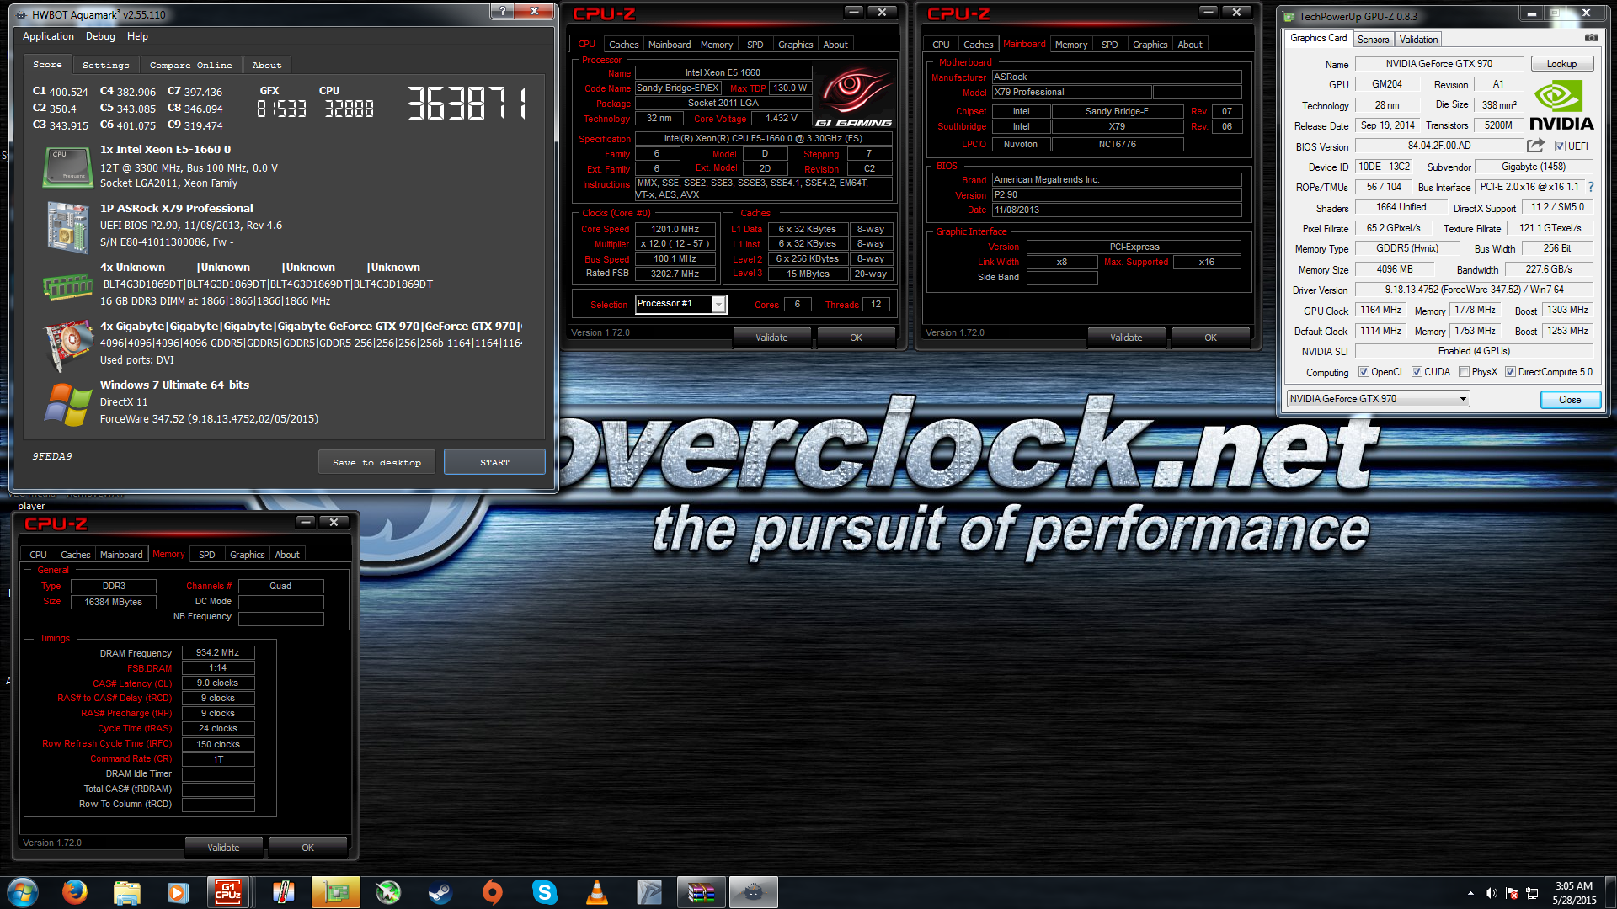Open the Help menu in Aquamark

137,36
